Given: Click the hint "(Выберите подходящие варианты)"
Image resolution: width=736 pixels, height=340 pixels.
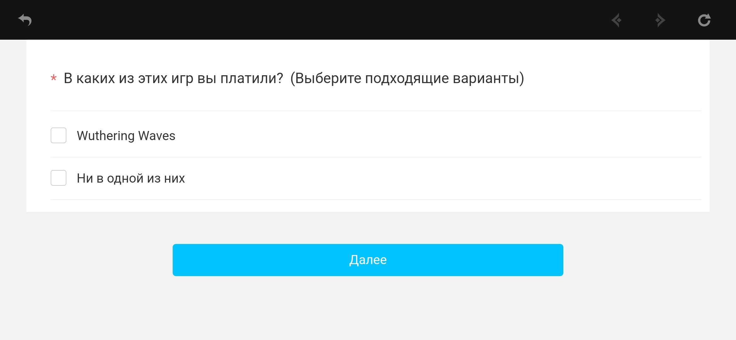Looking at the screenshot, I should point(407,78).
